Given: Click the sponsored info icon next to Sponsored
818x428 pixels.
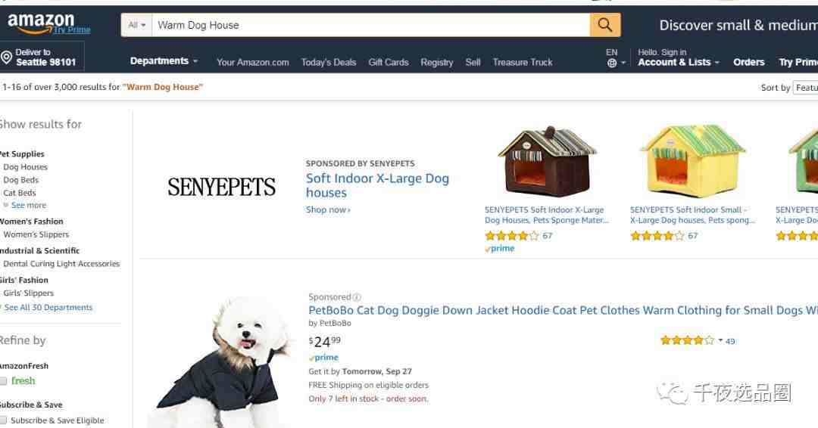Looking at the screenshot, I should tap(357, 297).
